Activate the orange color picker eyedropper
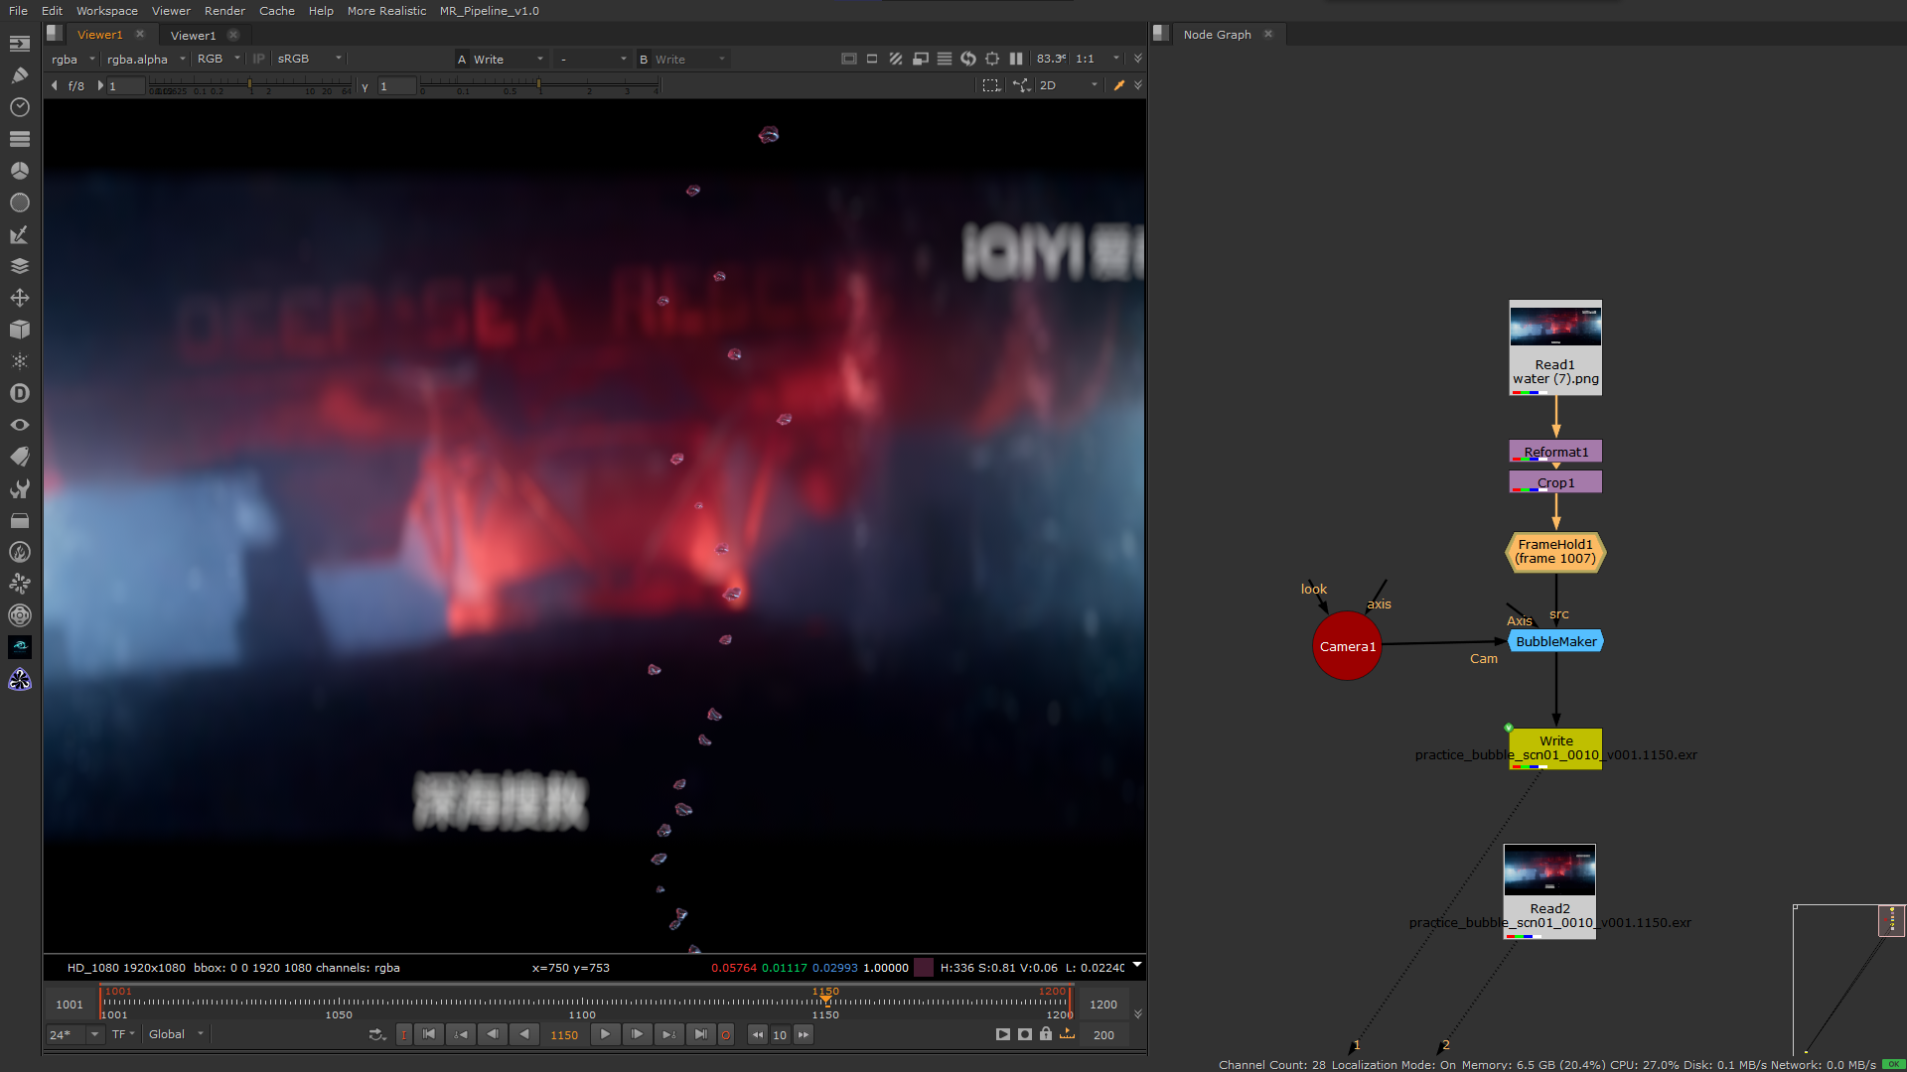This screenshot has width=1907, height=1072. (1119, 85)
